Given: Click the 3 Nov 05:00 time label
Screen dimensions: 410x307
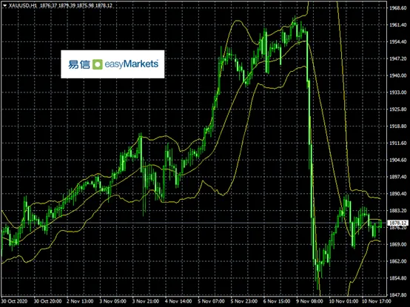Looking at the screenshot, I should click(113, 302).
